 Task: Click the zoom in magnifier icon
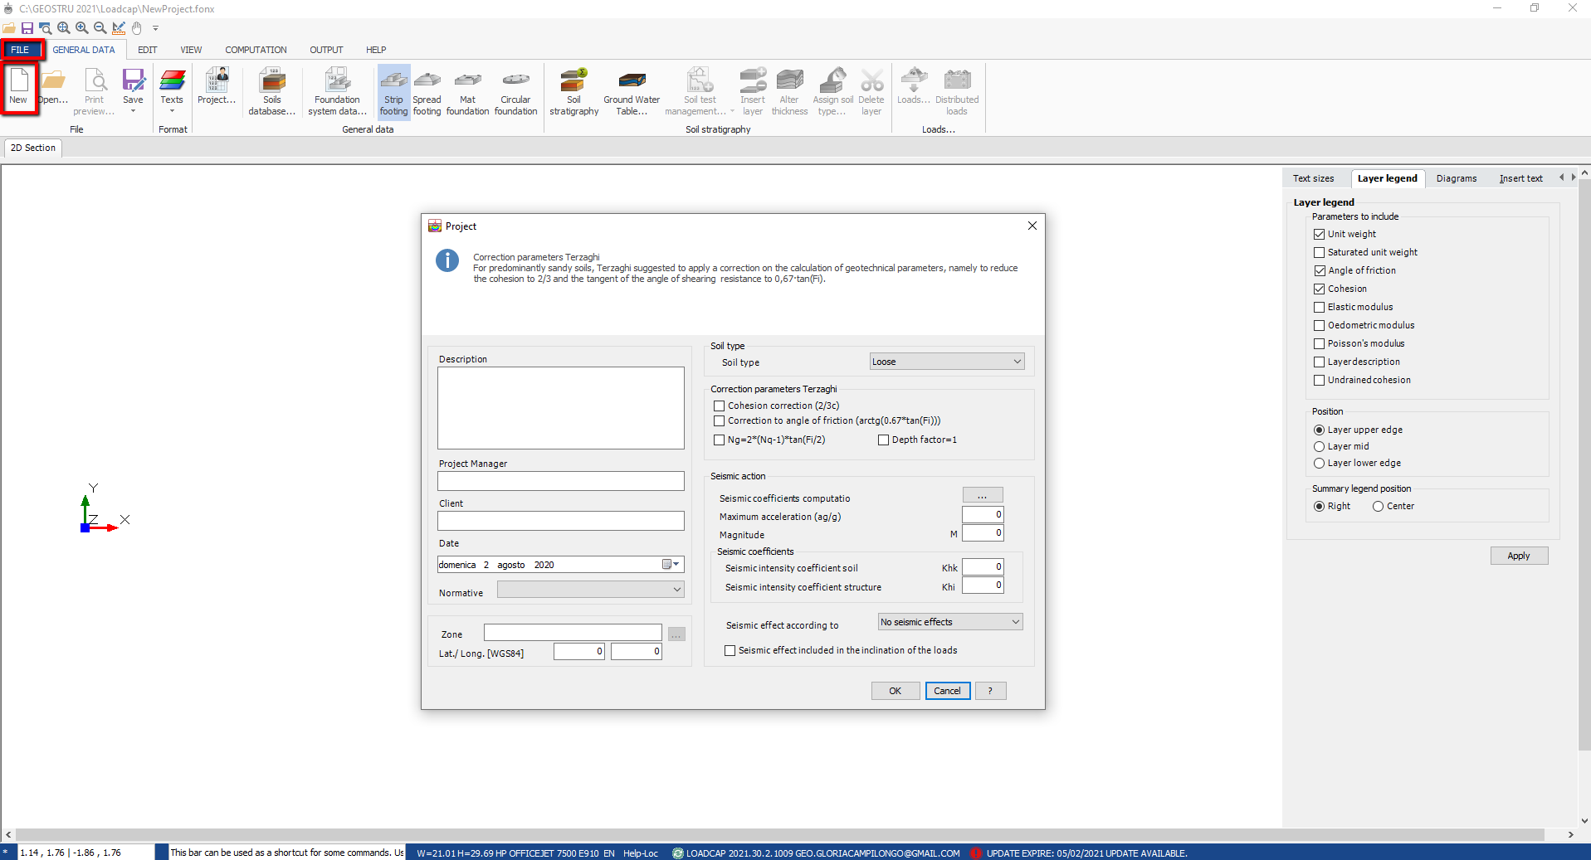82,28
